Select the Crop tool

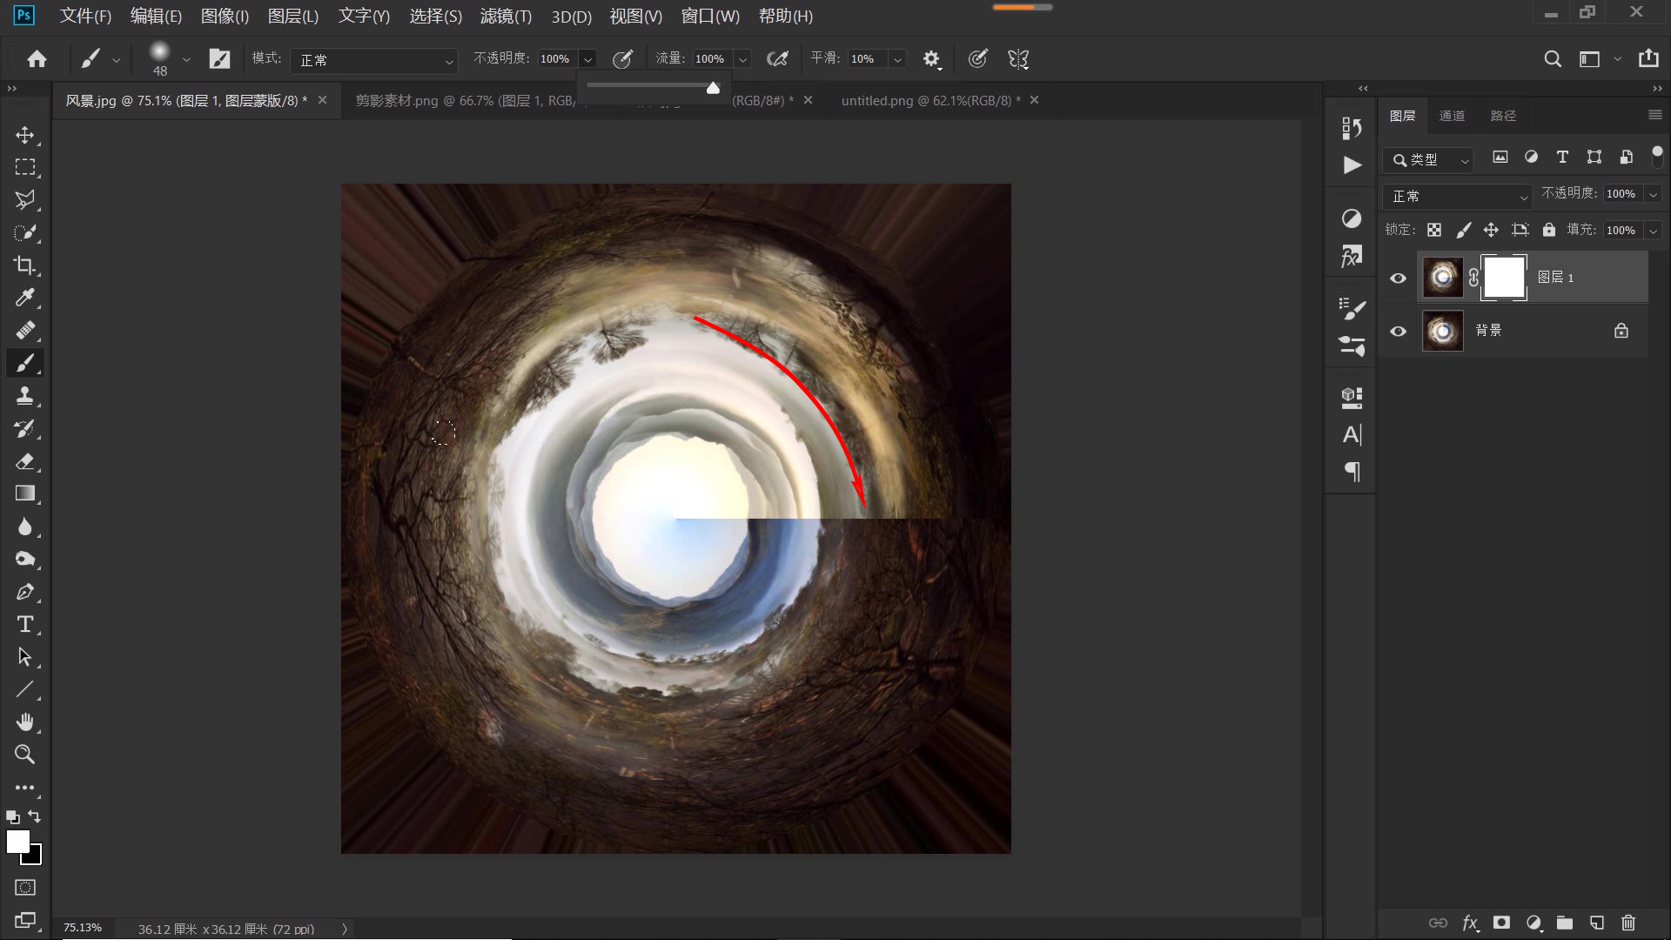25,265
